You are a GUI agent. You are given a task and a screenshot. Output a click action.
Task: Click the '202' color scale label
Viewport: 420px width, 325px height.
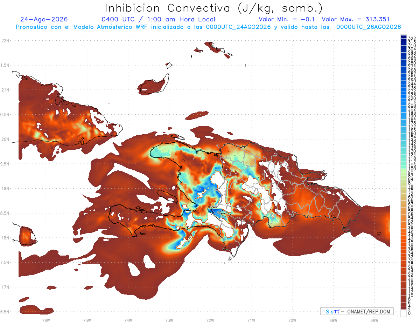[x=412, y=109]
